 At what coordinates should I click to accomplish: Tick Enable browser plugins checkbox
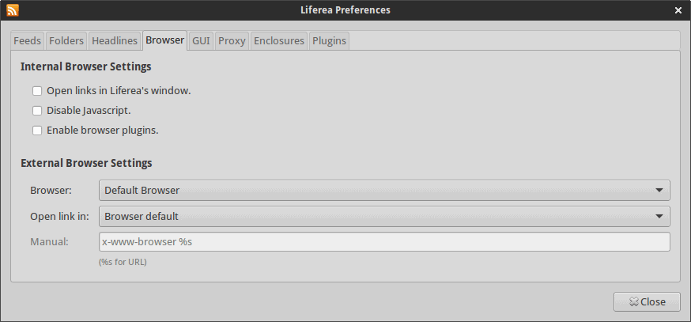(x=37, y=131)
